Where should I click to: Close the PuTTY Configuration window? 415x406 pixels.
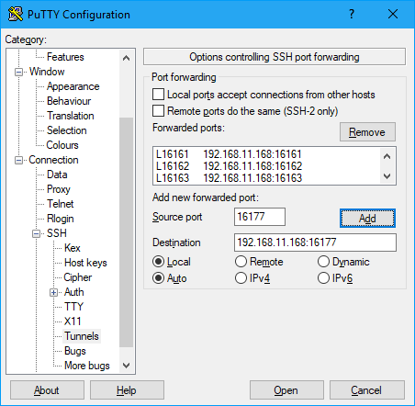393,14
